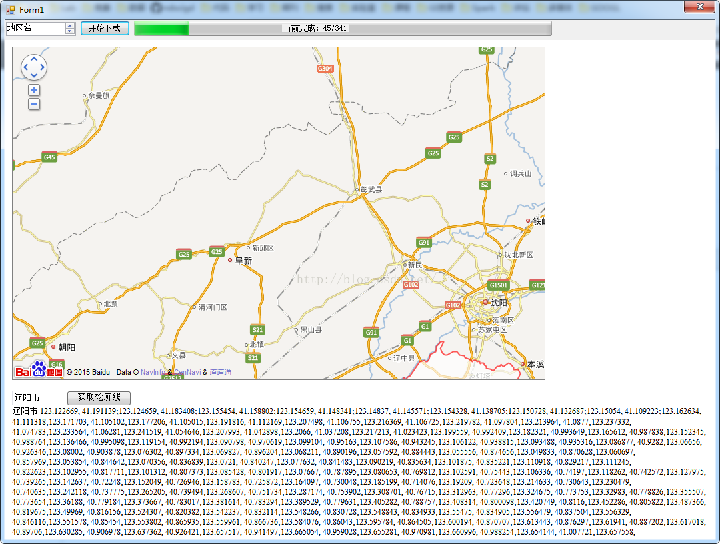Click the map pan right arrow
This screenshot has width=720, height=544.
(42, 67)
